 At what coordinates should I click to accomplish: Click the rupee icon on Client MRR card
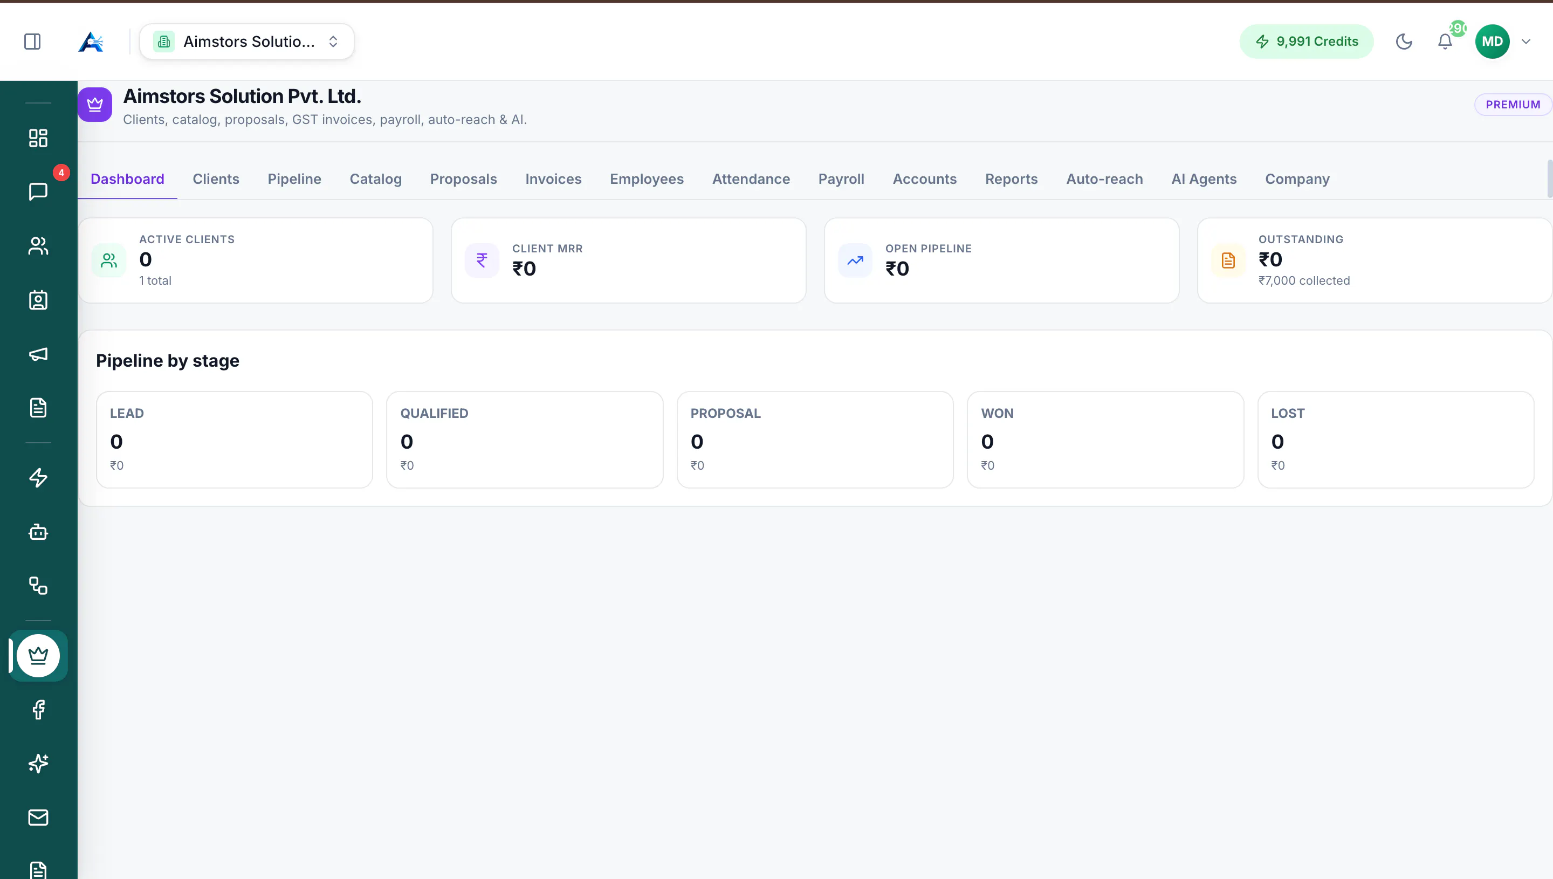[482, 261]
